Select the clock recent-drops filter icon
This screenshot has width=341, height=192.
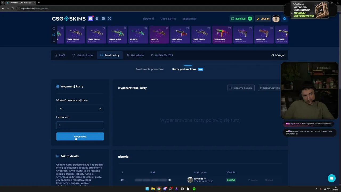click(x=54, y=29)
